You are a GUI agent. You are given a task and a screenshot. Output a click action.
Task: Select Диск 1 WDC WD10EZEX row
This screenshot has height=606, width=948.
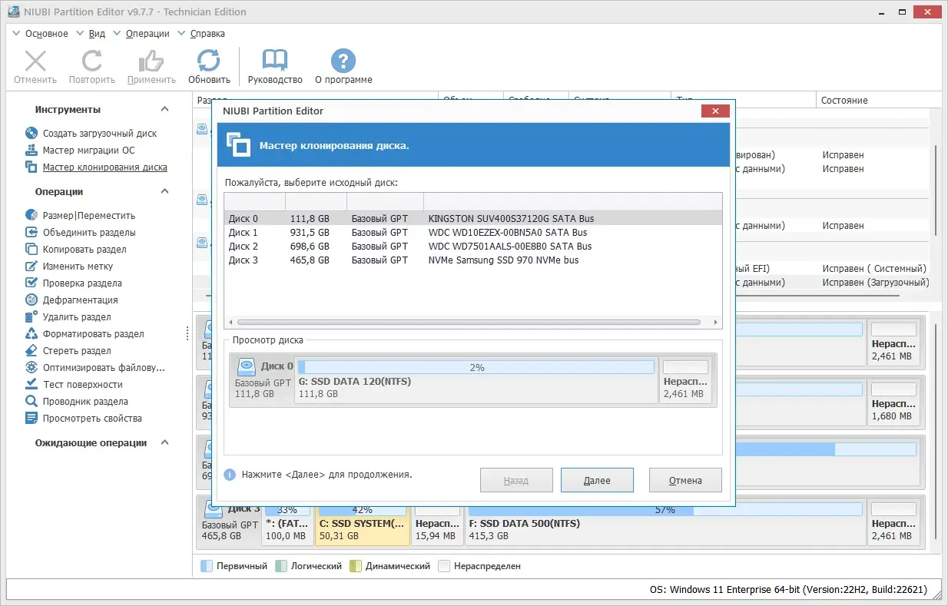473,233
